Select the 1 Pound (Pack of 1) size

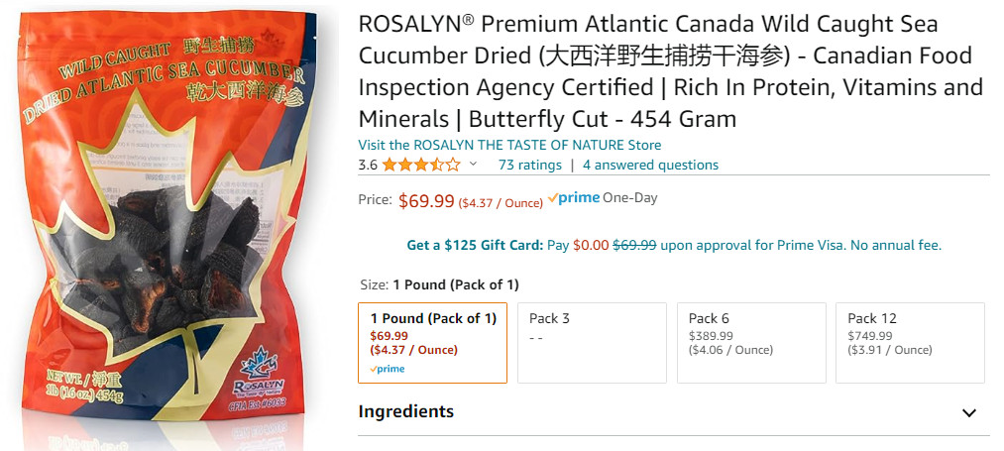point(432,342)
